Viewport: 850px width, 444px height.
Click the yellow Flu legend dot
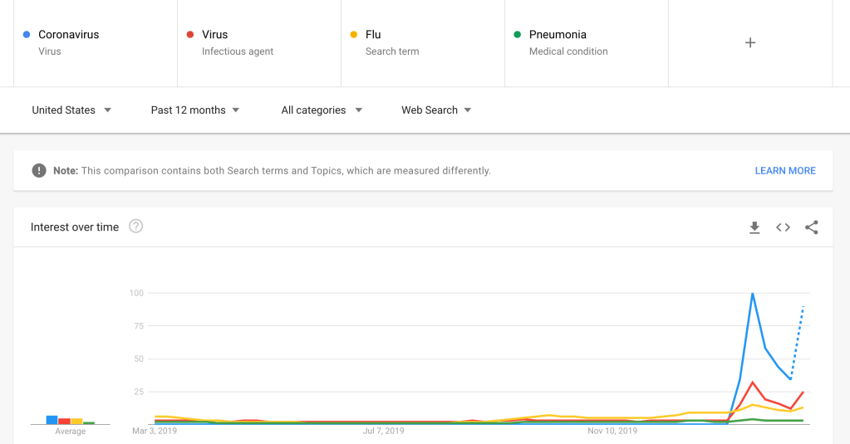pos(354,35)
